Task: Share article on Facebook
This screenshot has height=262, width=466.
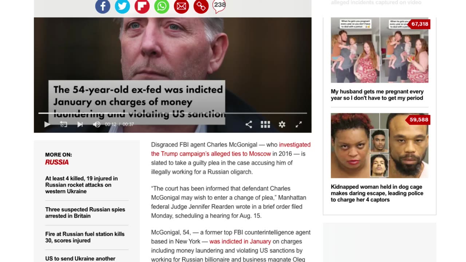Action: pos(103,6)
